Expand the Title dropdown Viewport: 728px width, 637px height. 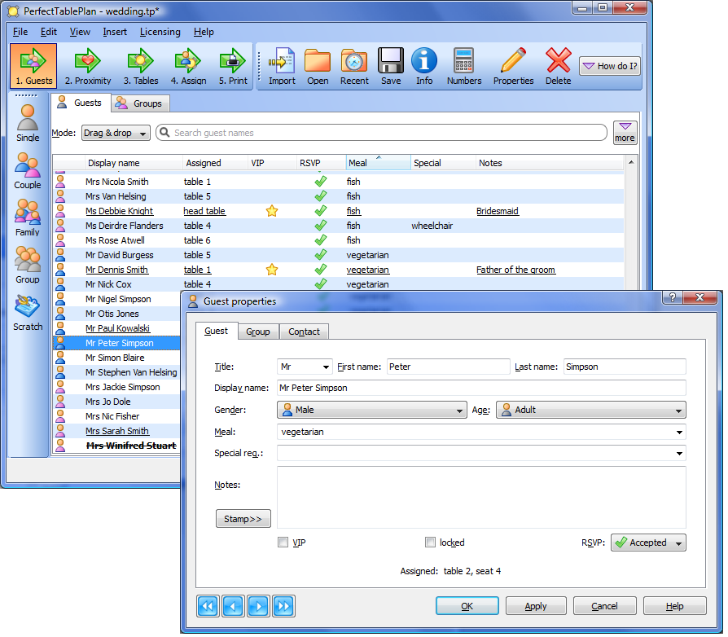(305, 367)
